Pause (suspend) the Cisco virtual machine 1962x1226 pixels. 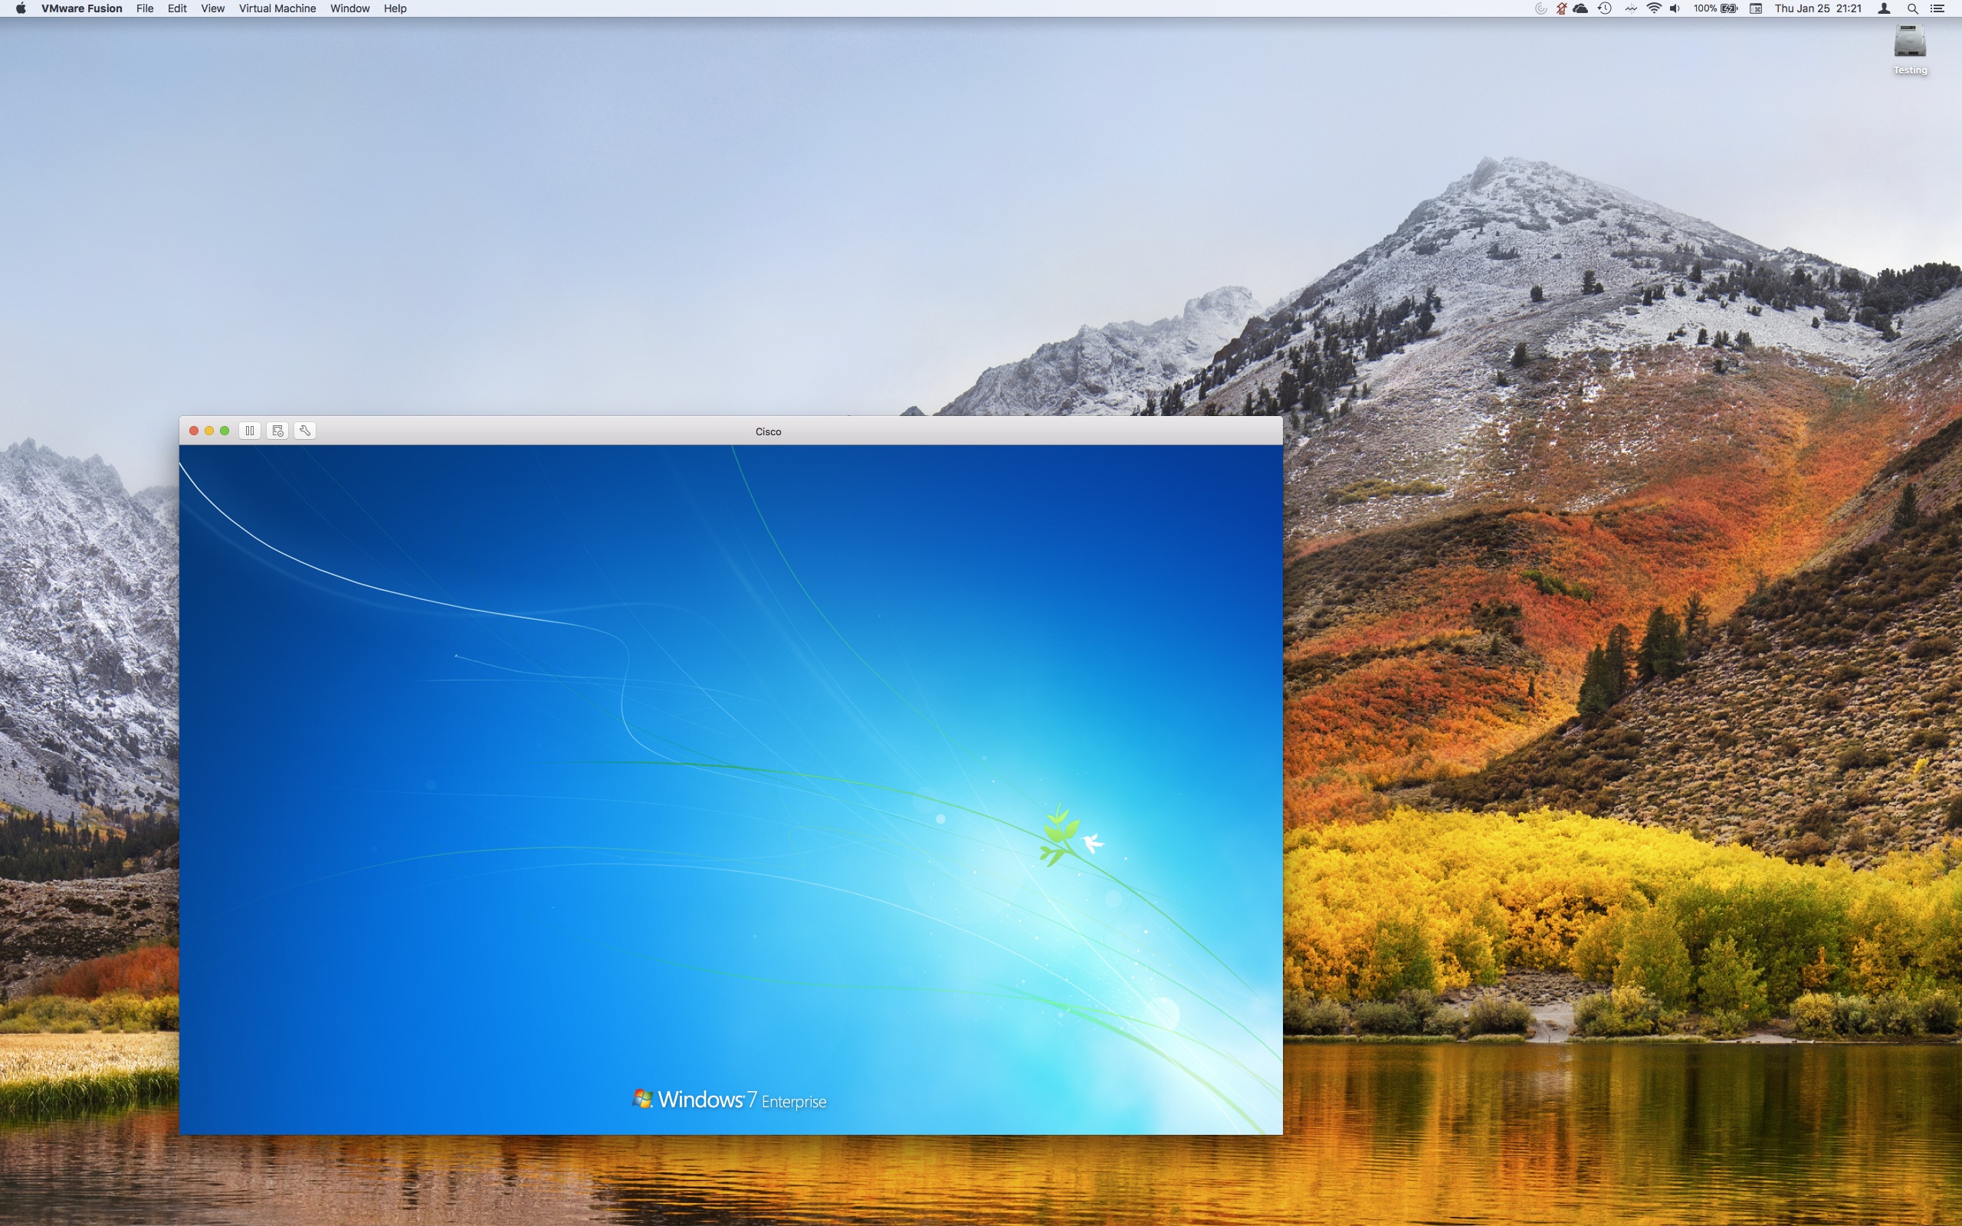(x=250, y=431)
